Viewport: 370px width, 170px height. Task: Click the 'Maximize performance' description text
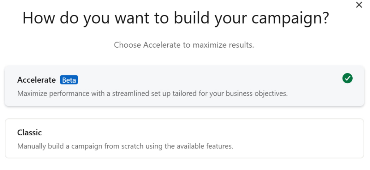(x=152, y=93)
